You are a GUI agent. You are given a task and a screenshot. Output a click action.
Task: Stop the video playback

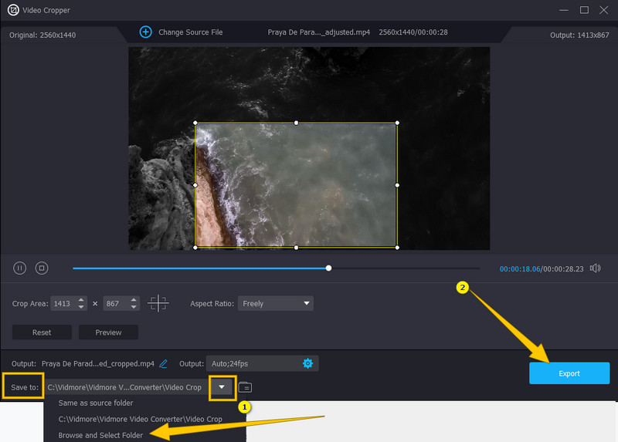pyautogui.click(x=42, y=268)
